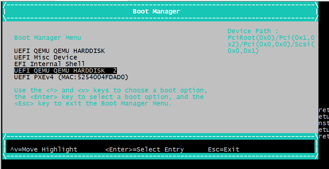Click the Boot Manager title bar
The height and width of the screenshot is (169, 329).
tap(156, 12)
